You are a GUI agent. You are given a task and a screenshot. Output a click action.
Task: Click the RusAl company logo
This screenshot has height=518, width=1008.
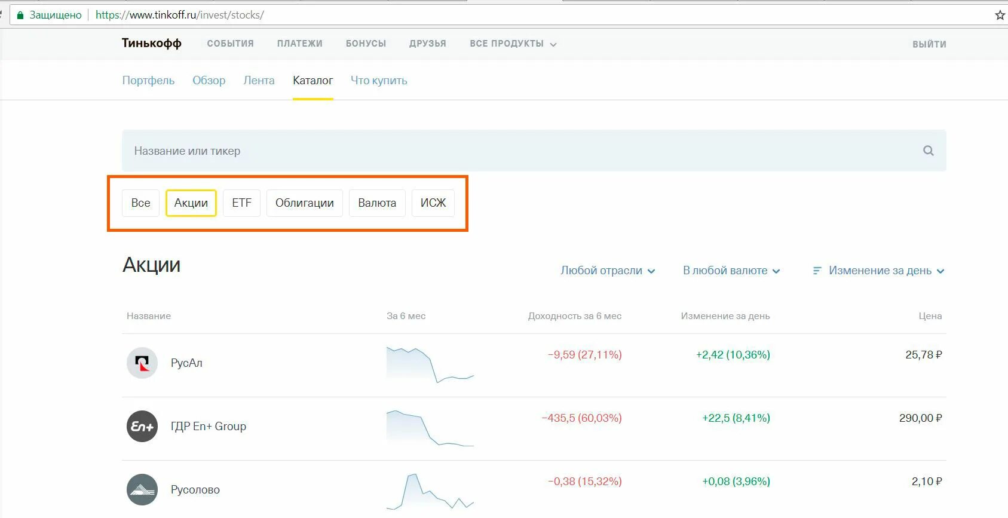(142, 363)
